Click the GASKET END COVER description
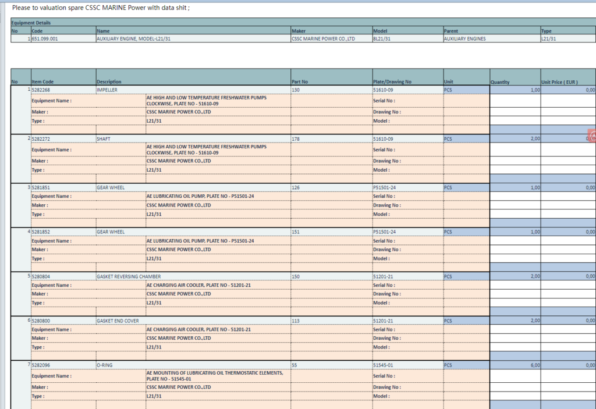Screen dimensions: 596x409 (x=193, y=321)
